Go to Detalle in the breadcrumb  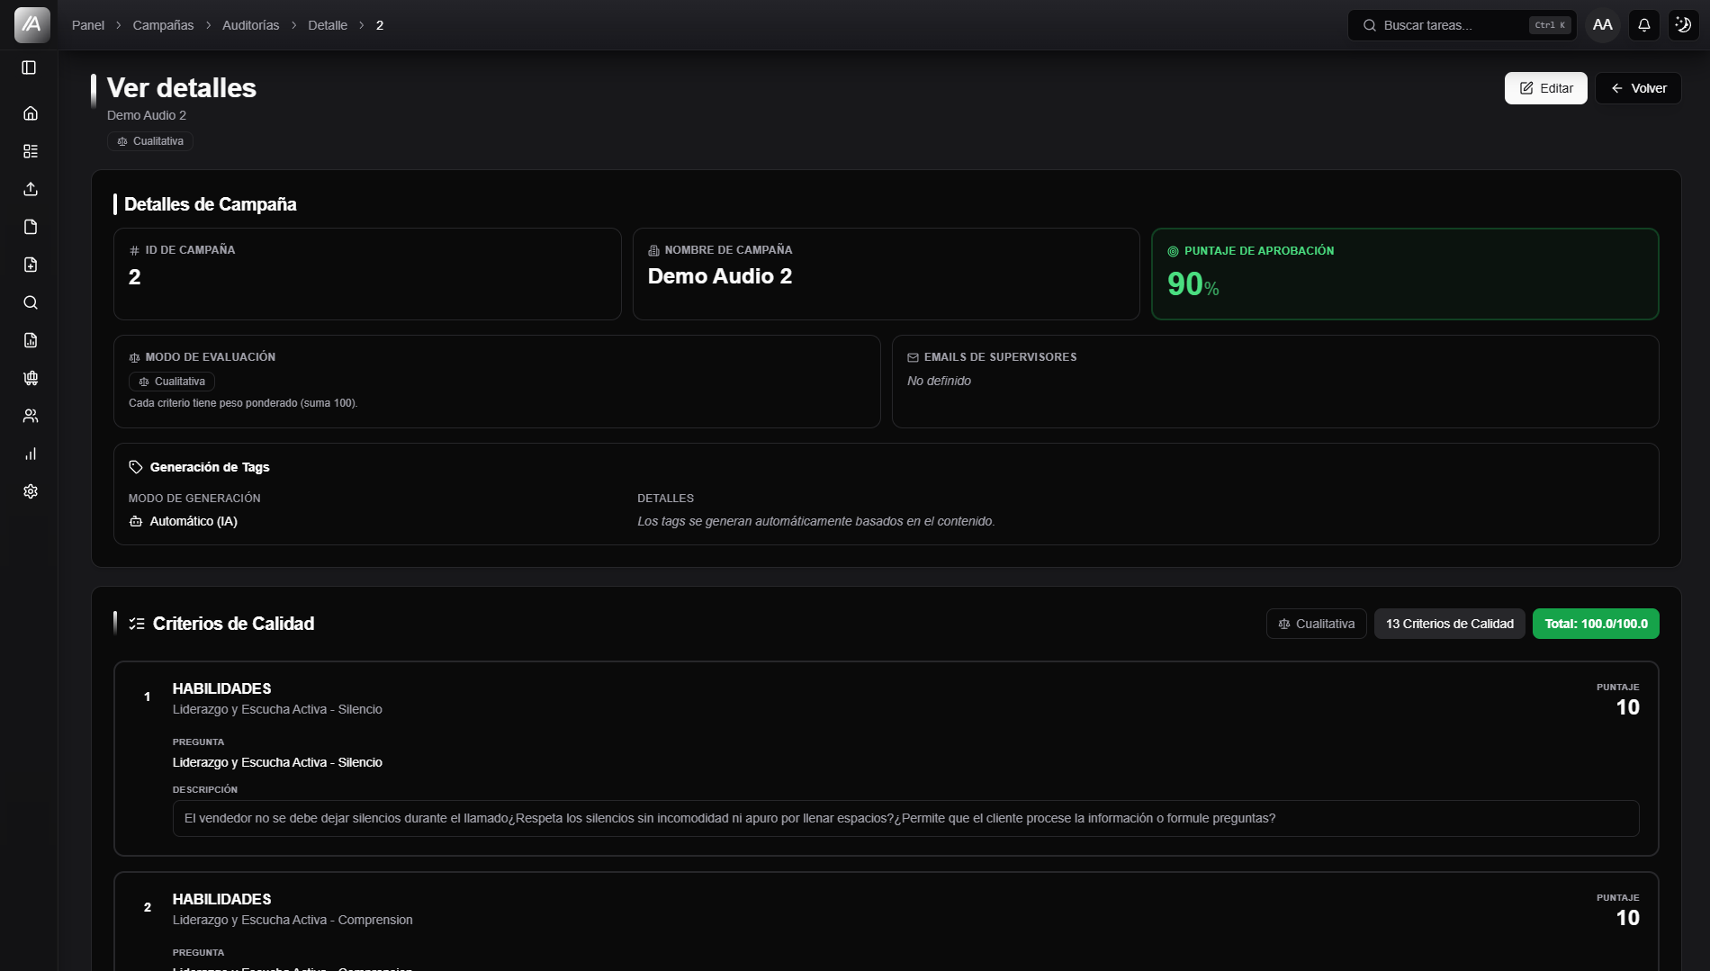(328, 25)
